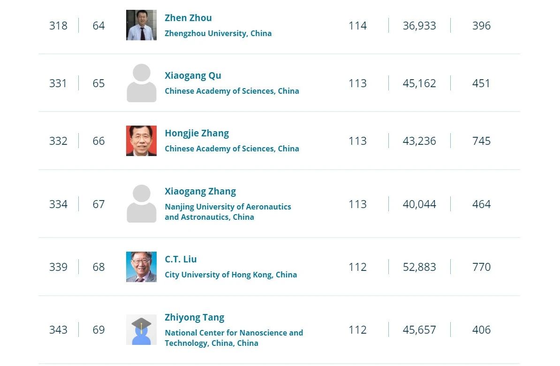Open Zhen Zhou's profile photo
The image size is (560, 366).
[x=141, y=25]
